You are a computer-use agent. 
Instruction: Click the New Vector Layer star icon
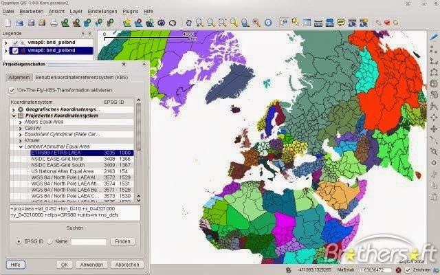pos(127,23)
